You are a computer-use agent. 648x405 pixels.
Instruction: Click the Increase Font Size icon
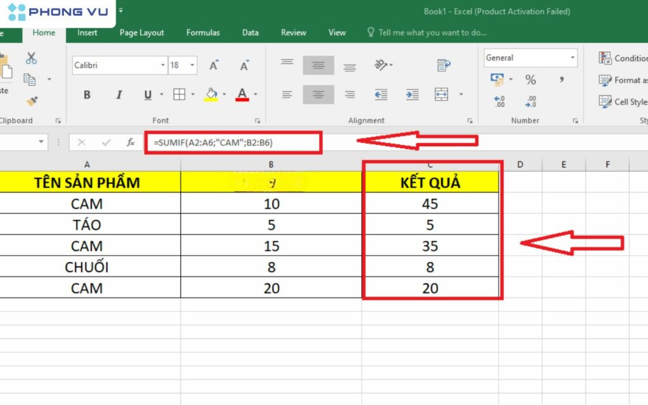coord(214,65)
